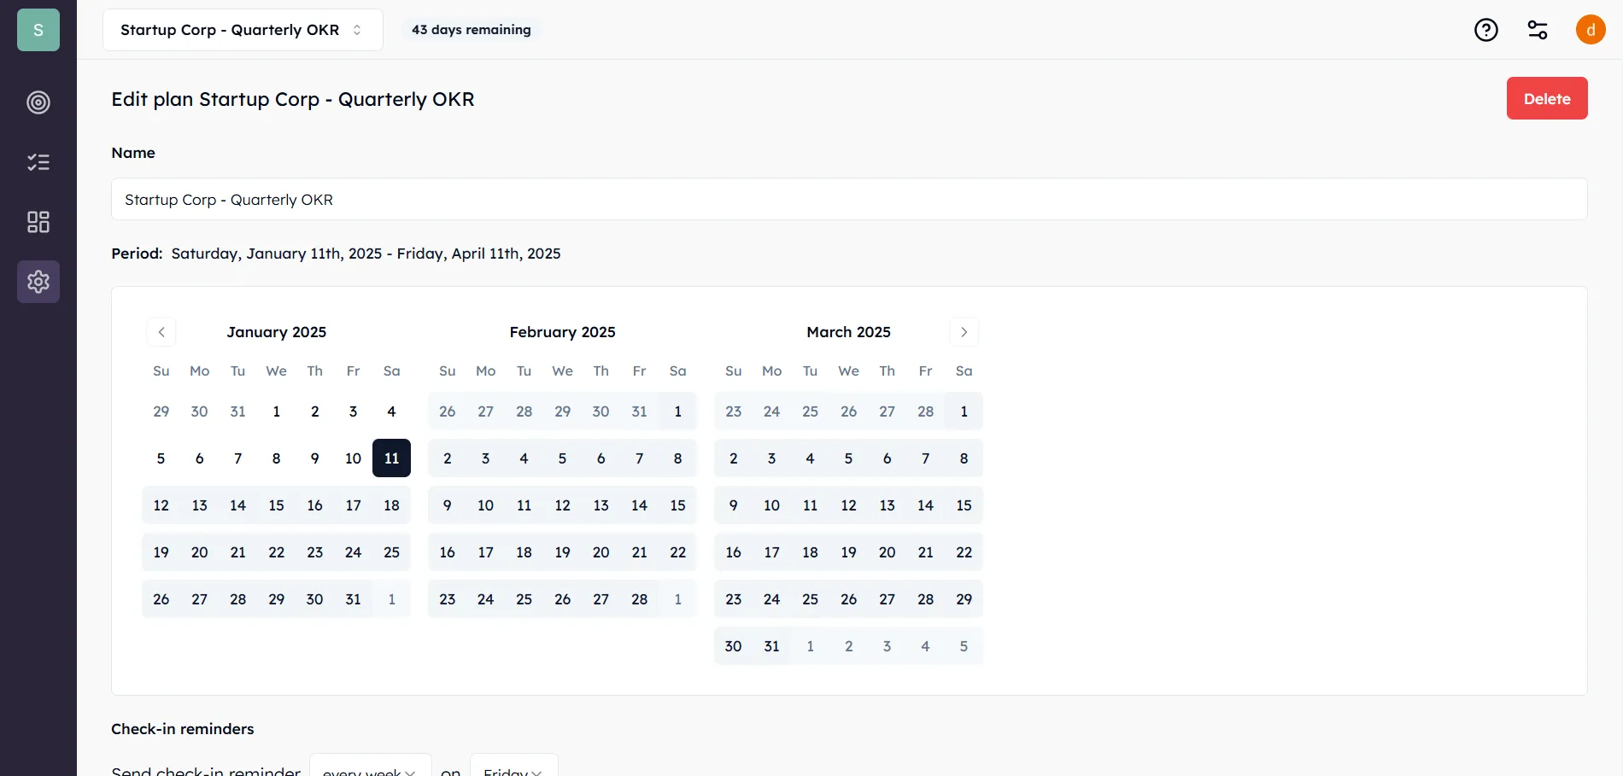The width and height of the screenshot is (1623, 776).
Task: Click the green workspace S avatar
Action: coord(37,30)
